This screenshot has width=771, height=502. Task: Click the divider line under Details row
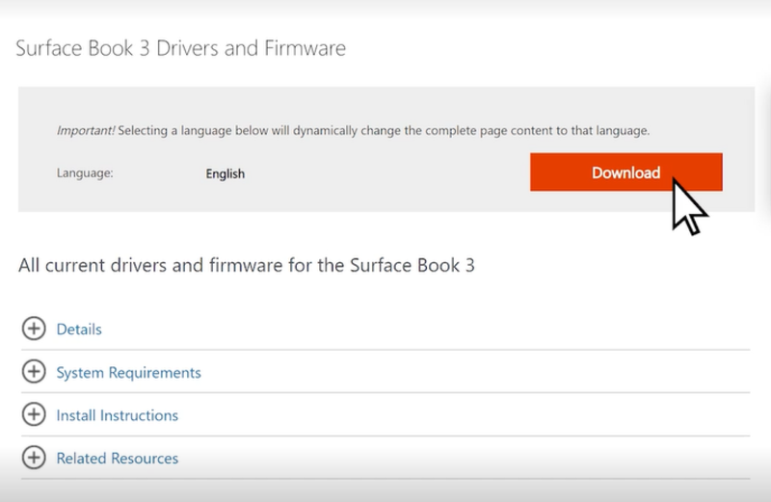[385, 350]
